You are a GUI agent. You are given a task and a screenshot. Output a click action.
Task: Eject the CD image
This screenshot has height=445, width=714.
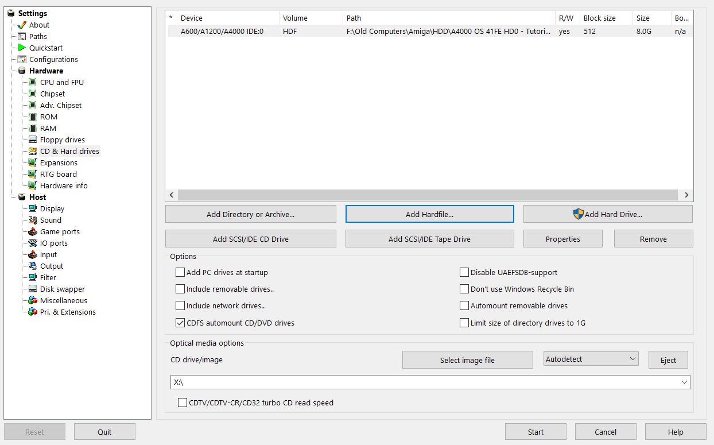click(668, 360)
